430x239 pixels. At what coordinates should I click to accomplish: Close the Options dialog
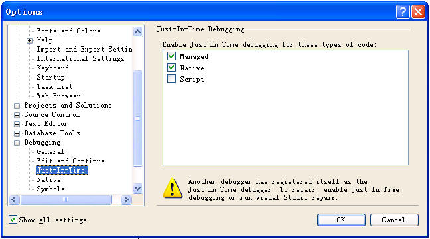click(419, 12)
